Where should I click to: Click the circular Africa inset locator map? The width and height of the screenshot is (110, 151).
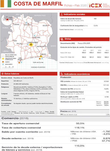pyautogui.click(x=7, y=20)
